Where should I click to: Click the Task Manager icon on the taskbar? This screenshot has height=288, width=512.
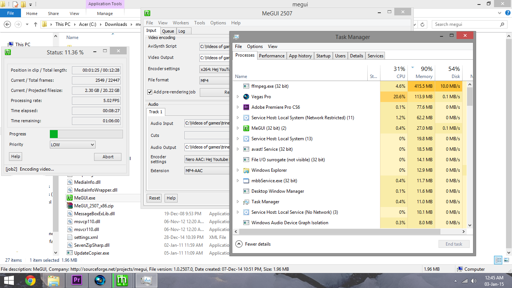pos(146,280)
